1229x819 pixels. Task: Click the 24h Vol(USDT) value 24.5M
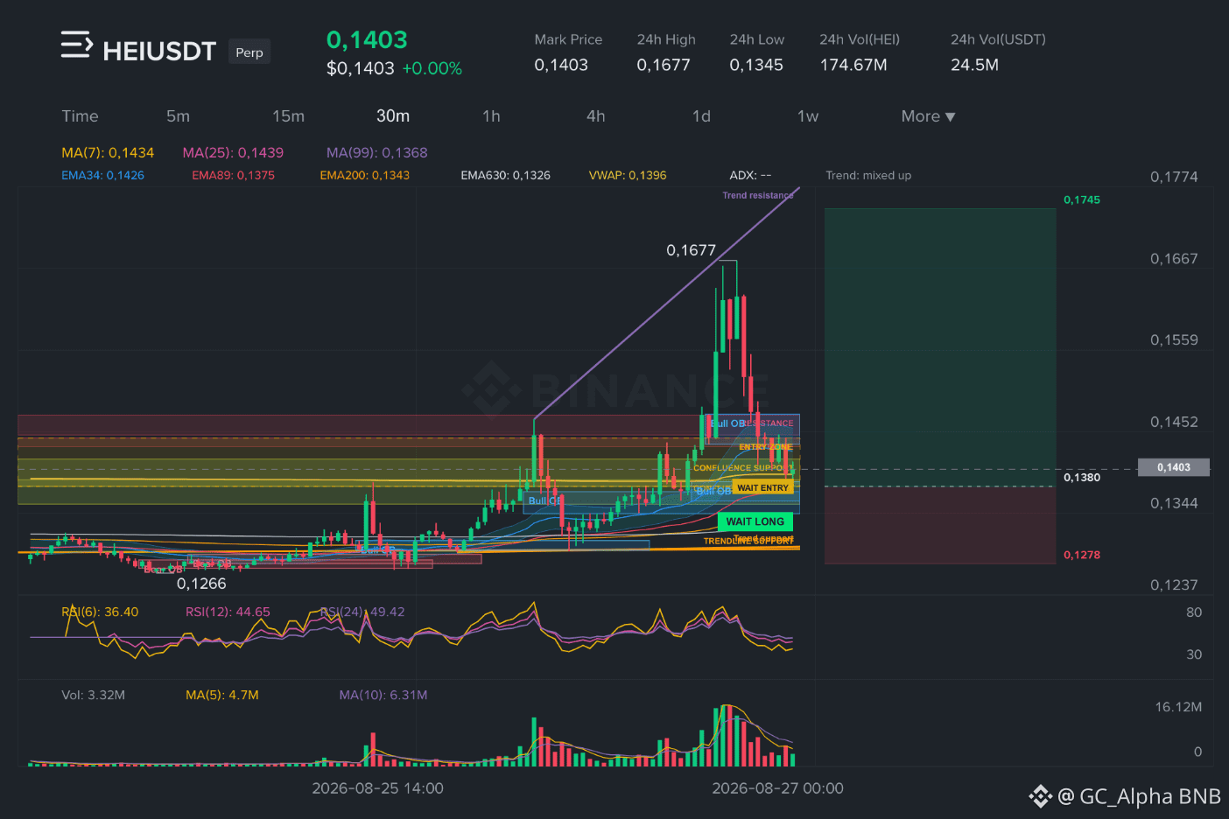click(x=974, y=66)
